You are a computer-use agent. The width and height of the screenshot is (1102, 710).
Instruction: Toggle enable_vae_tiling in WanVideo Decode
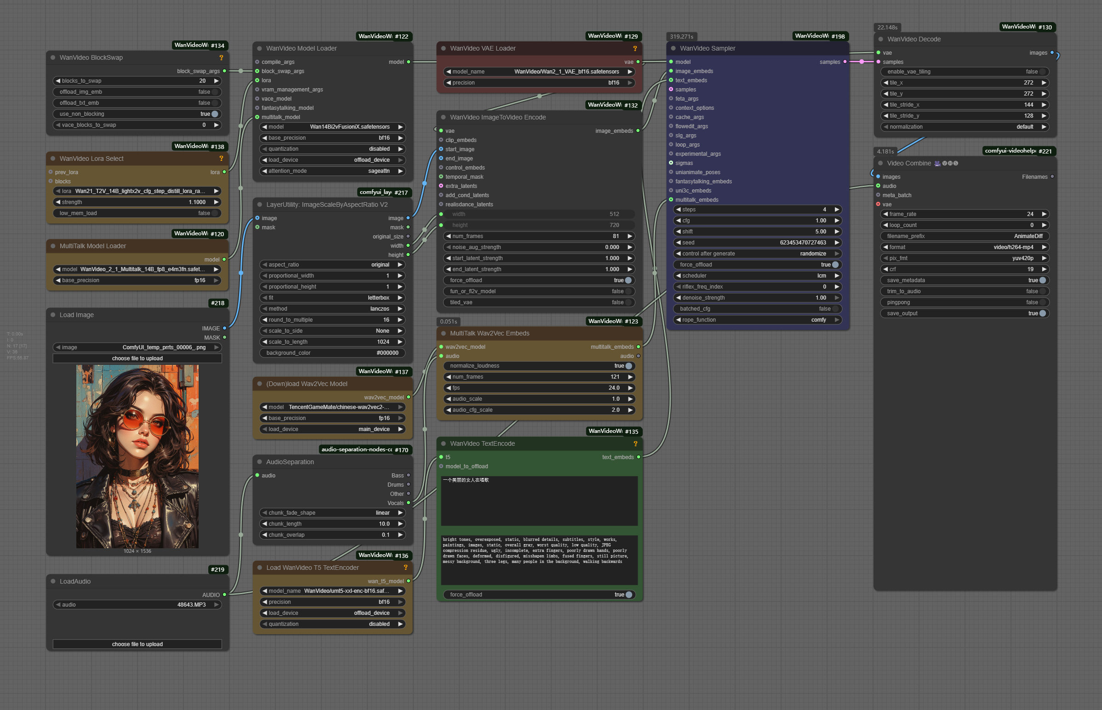point(965,72)
